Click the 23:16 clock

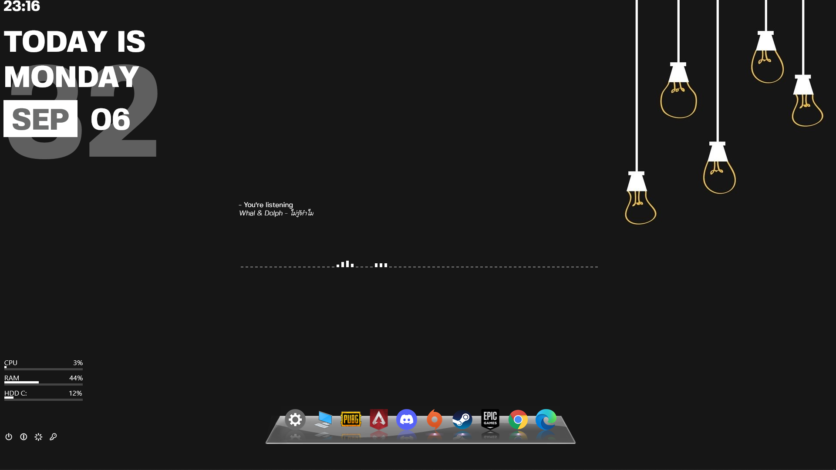pyautogui.click(x=22, y=6)
